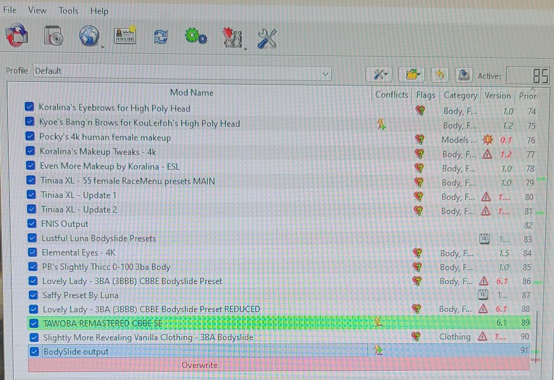Uncheck Koralina's Eyebrows for High Poly Head

point(29,107)
